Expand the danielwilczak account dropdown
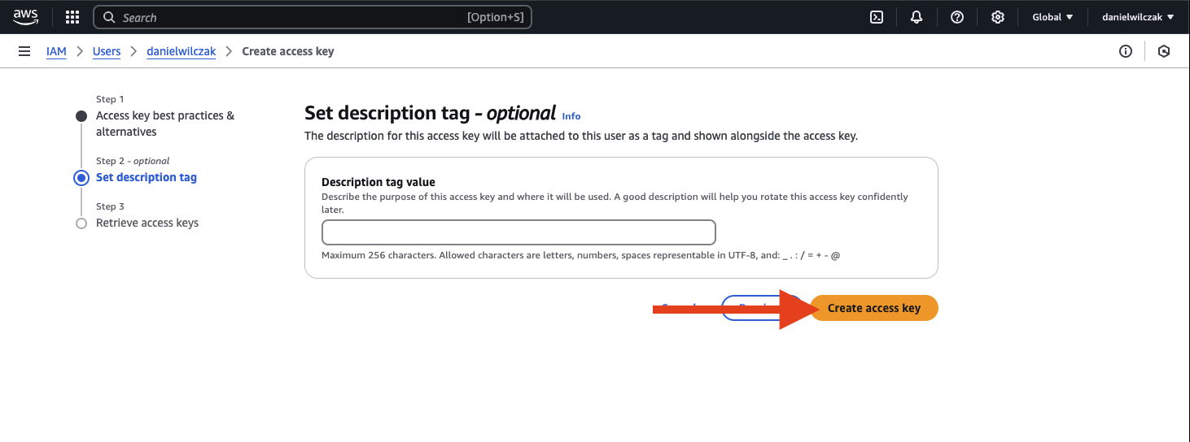1190x442 pixels. pos(1138,17)
